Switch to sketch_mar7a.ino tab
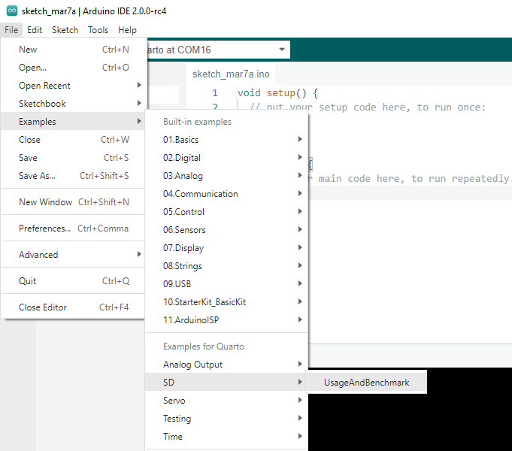The width and height of the screenshot is (512, 451). click(x=231, y=74)
